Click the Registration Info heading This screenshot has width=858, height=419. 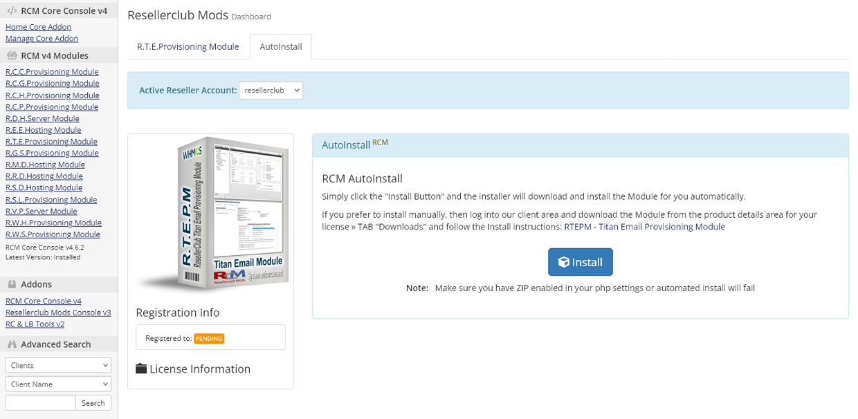(x=178, y=313)
